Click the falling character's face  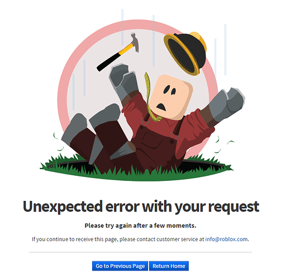170,97
